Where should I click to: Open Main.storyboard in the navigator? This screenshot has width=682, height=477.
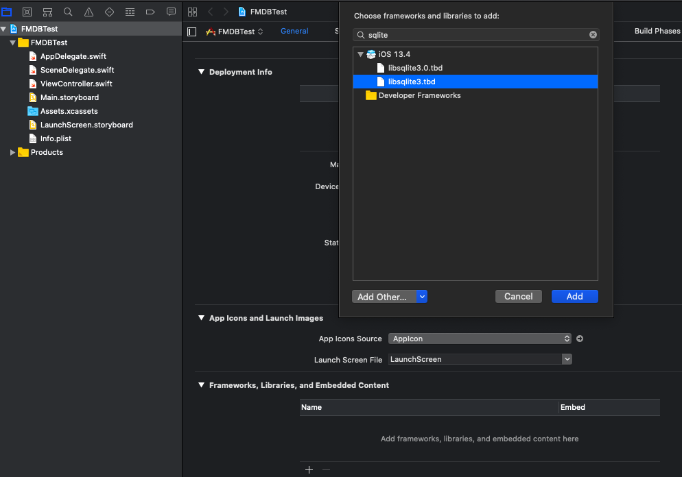click(69, 97)
